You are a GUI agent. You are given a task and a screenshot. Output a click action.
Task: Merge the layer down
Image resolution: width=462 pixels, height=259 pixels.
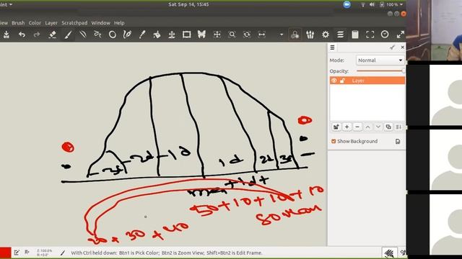(x=398, y=127)
